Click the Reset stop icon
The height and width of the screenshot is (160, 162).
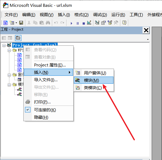tap(84, 24)
